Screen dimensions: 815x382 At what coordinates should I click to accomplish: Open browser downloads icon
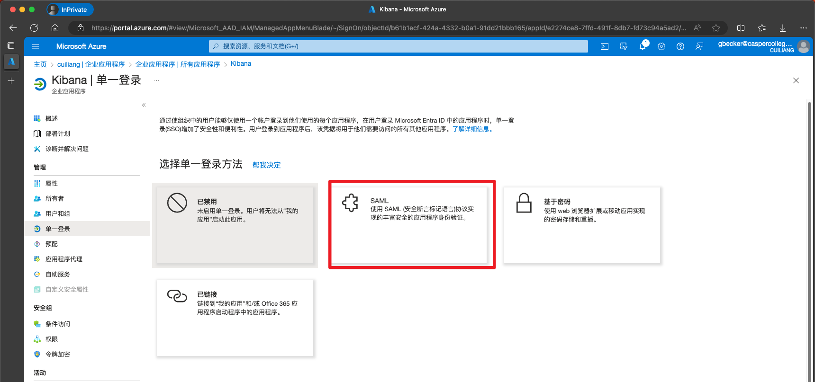783,28
